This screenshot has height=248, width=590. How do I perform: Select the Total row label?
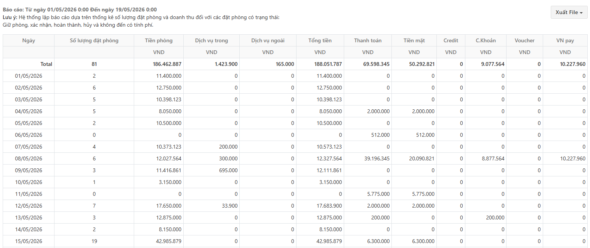click(46, 64)
